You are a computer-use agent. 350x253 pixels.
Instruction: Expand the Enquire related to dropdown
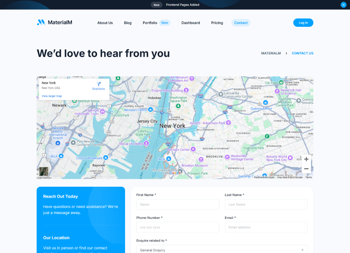click(222, 250)
